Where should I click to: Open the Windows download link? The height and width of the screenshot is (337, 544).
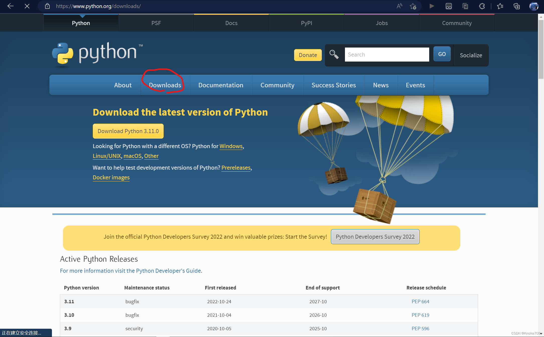(231, 146)
